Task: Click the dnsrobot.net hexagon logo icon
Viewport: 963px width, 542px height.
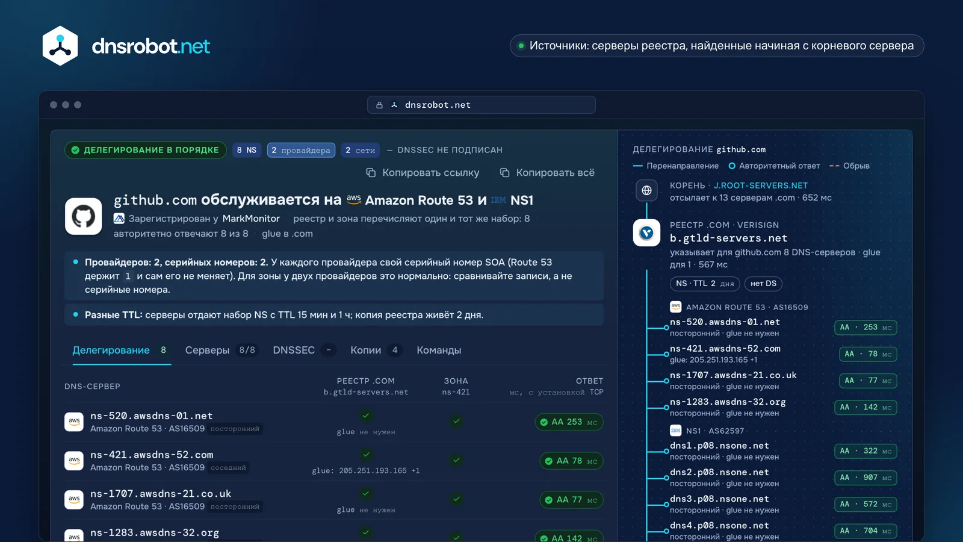Action: point(60,46)
